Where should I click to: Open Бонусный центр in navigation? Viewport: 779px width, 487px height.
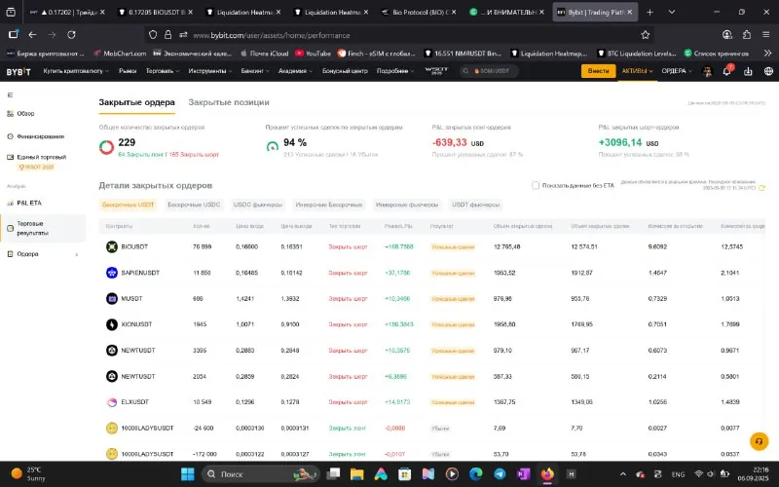pyautogui.click(x=345, y=71)
